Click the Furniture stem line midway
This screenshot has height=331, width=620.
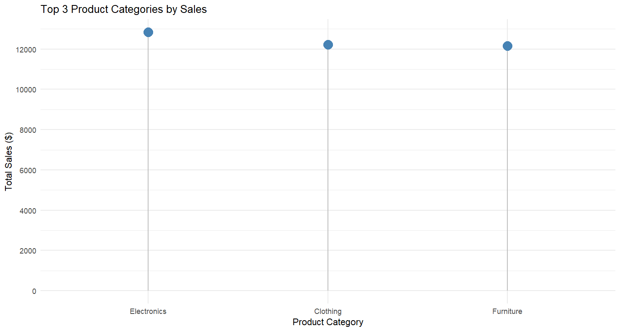tap(507, 168)
